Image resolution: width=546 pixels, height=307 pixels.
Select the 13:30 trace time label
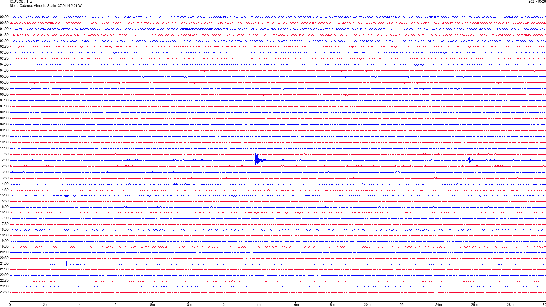coord(4,178)
